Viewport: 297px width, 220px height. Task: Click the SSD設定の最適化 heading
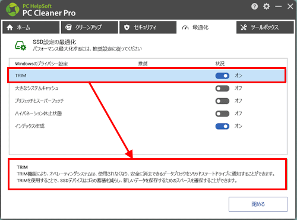[x=55, y=42]
